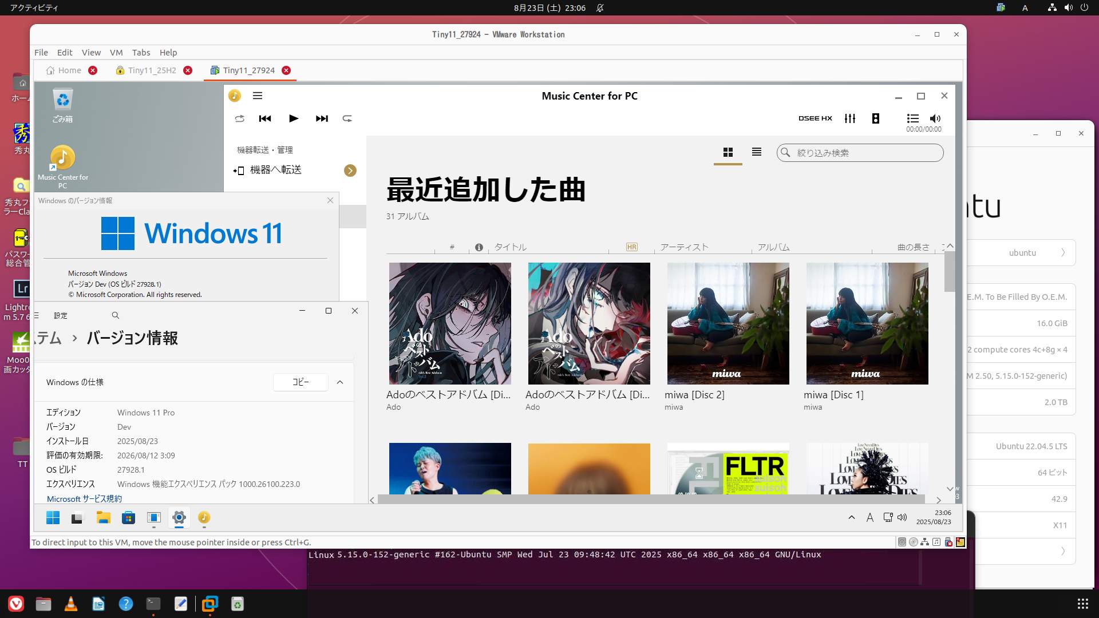
Task: Click the info column header icon
Action: (479, 247)
